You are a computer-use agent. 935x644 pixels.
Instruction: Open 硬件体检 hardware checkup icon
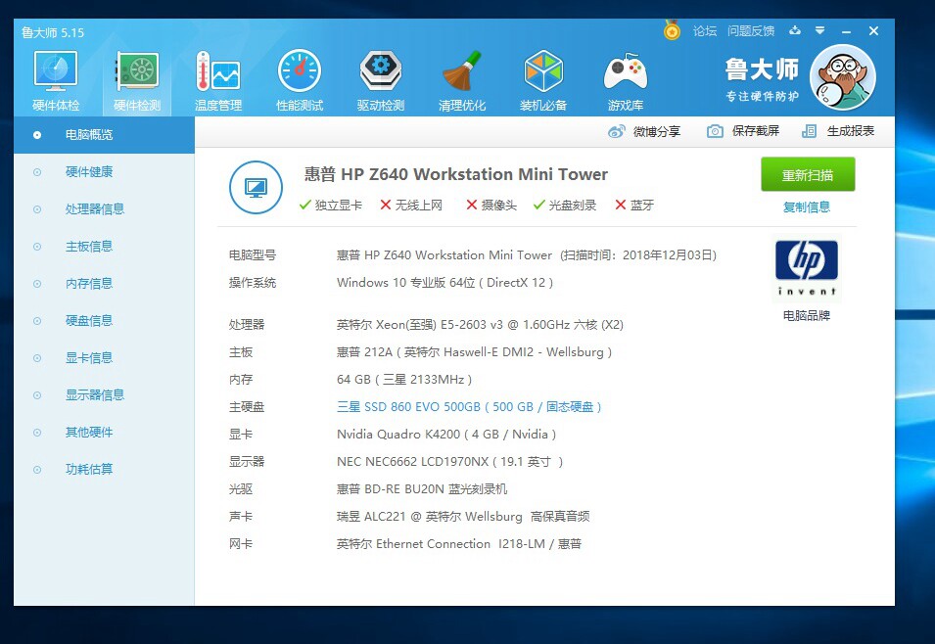pyautogui.click(x=56, y=81)
